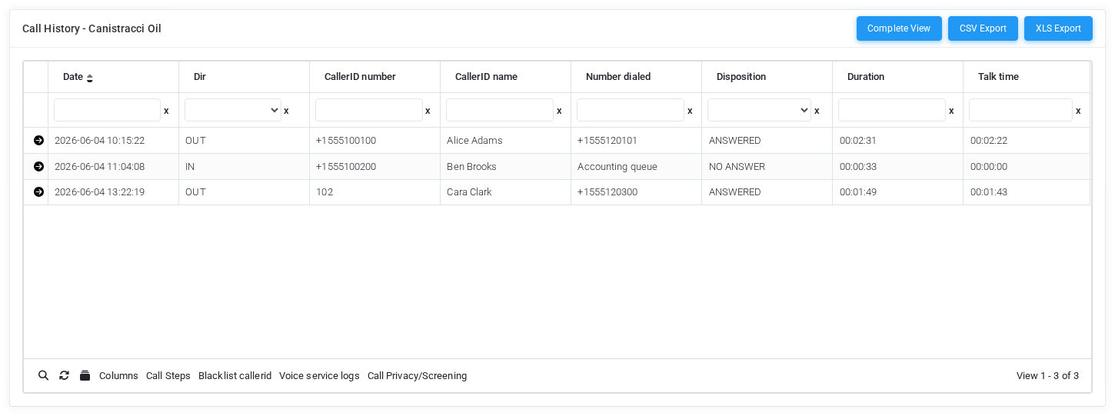Click the XLS Export button
1115x416 pixels.
tap(1058, 28)
